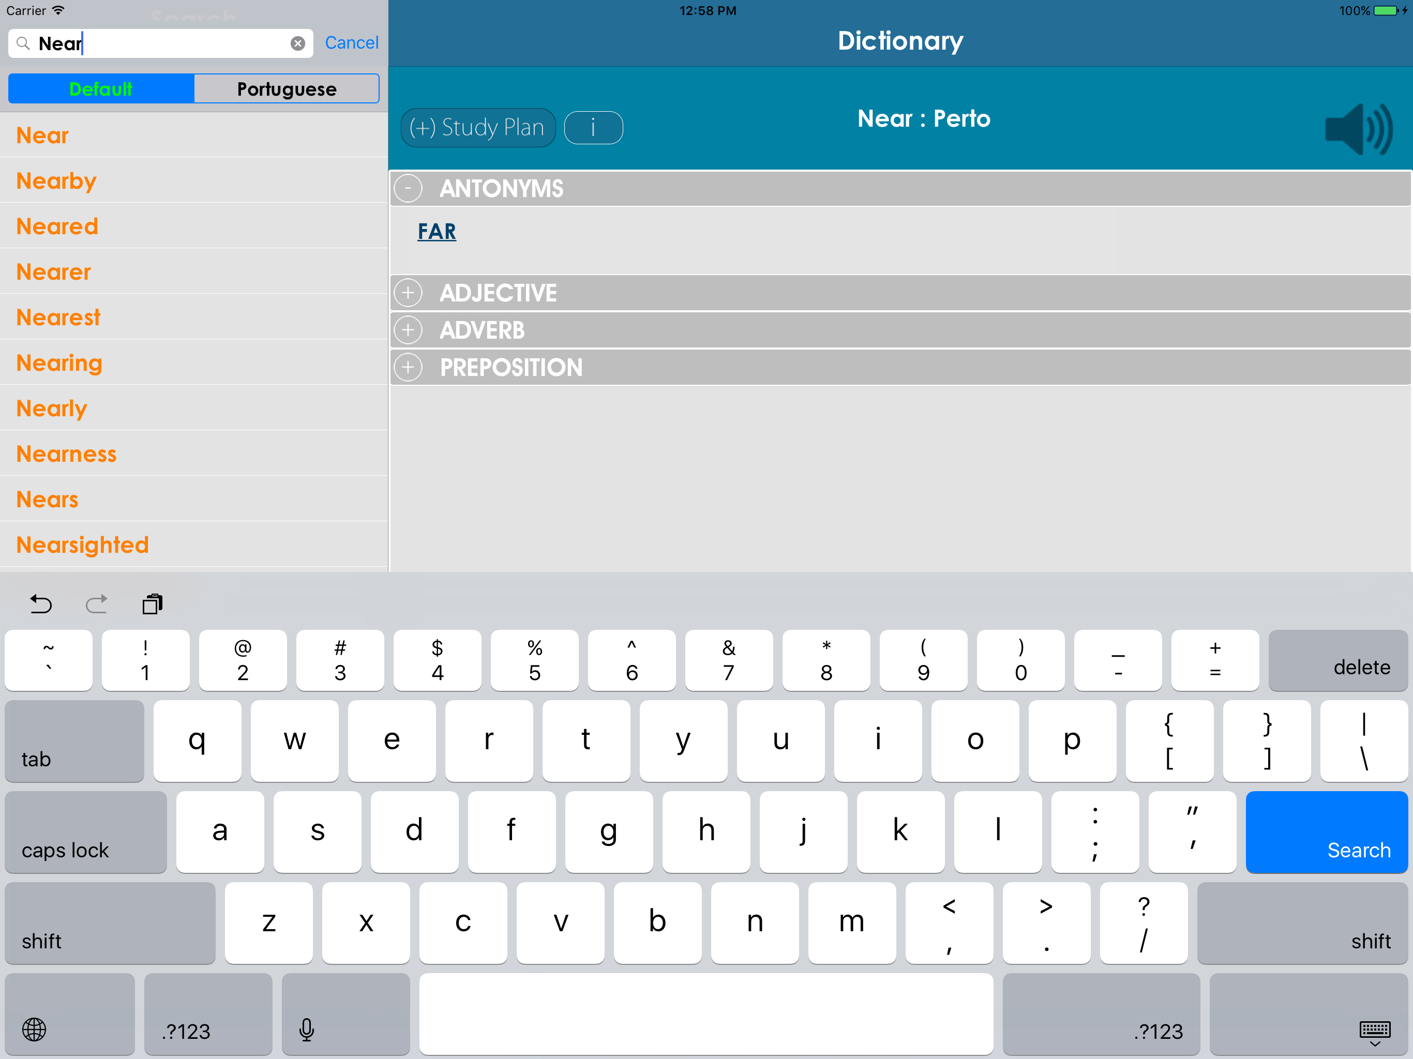Tap the left shift key
The image size is (1413, 1059).
(x=110, y=923)
